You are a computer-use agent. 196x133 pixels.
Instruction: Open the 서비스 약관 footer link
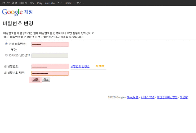(148, 97)
